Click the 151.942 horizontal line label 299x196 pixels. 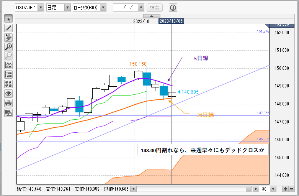tap(263, 31)
